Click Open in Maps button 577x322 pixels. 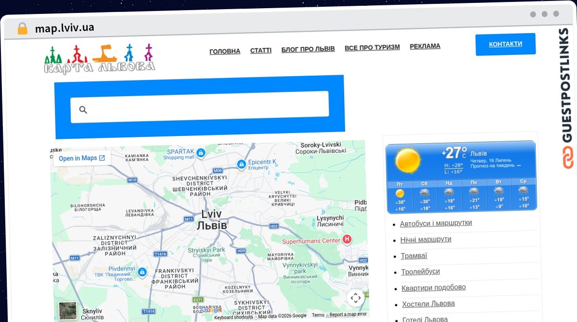tap(82, 158)
